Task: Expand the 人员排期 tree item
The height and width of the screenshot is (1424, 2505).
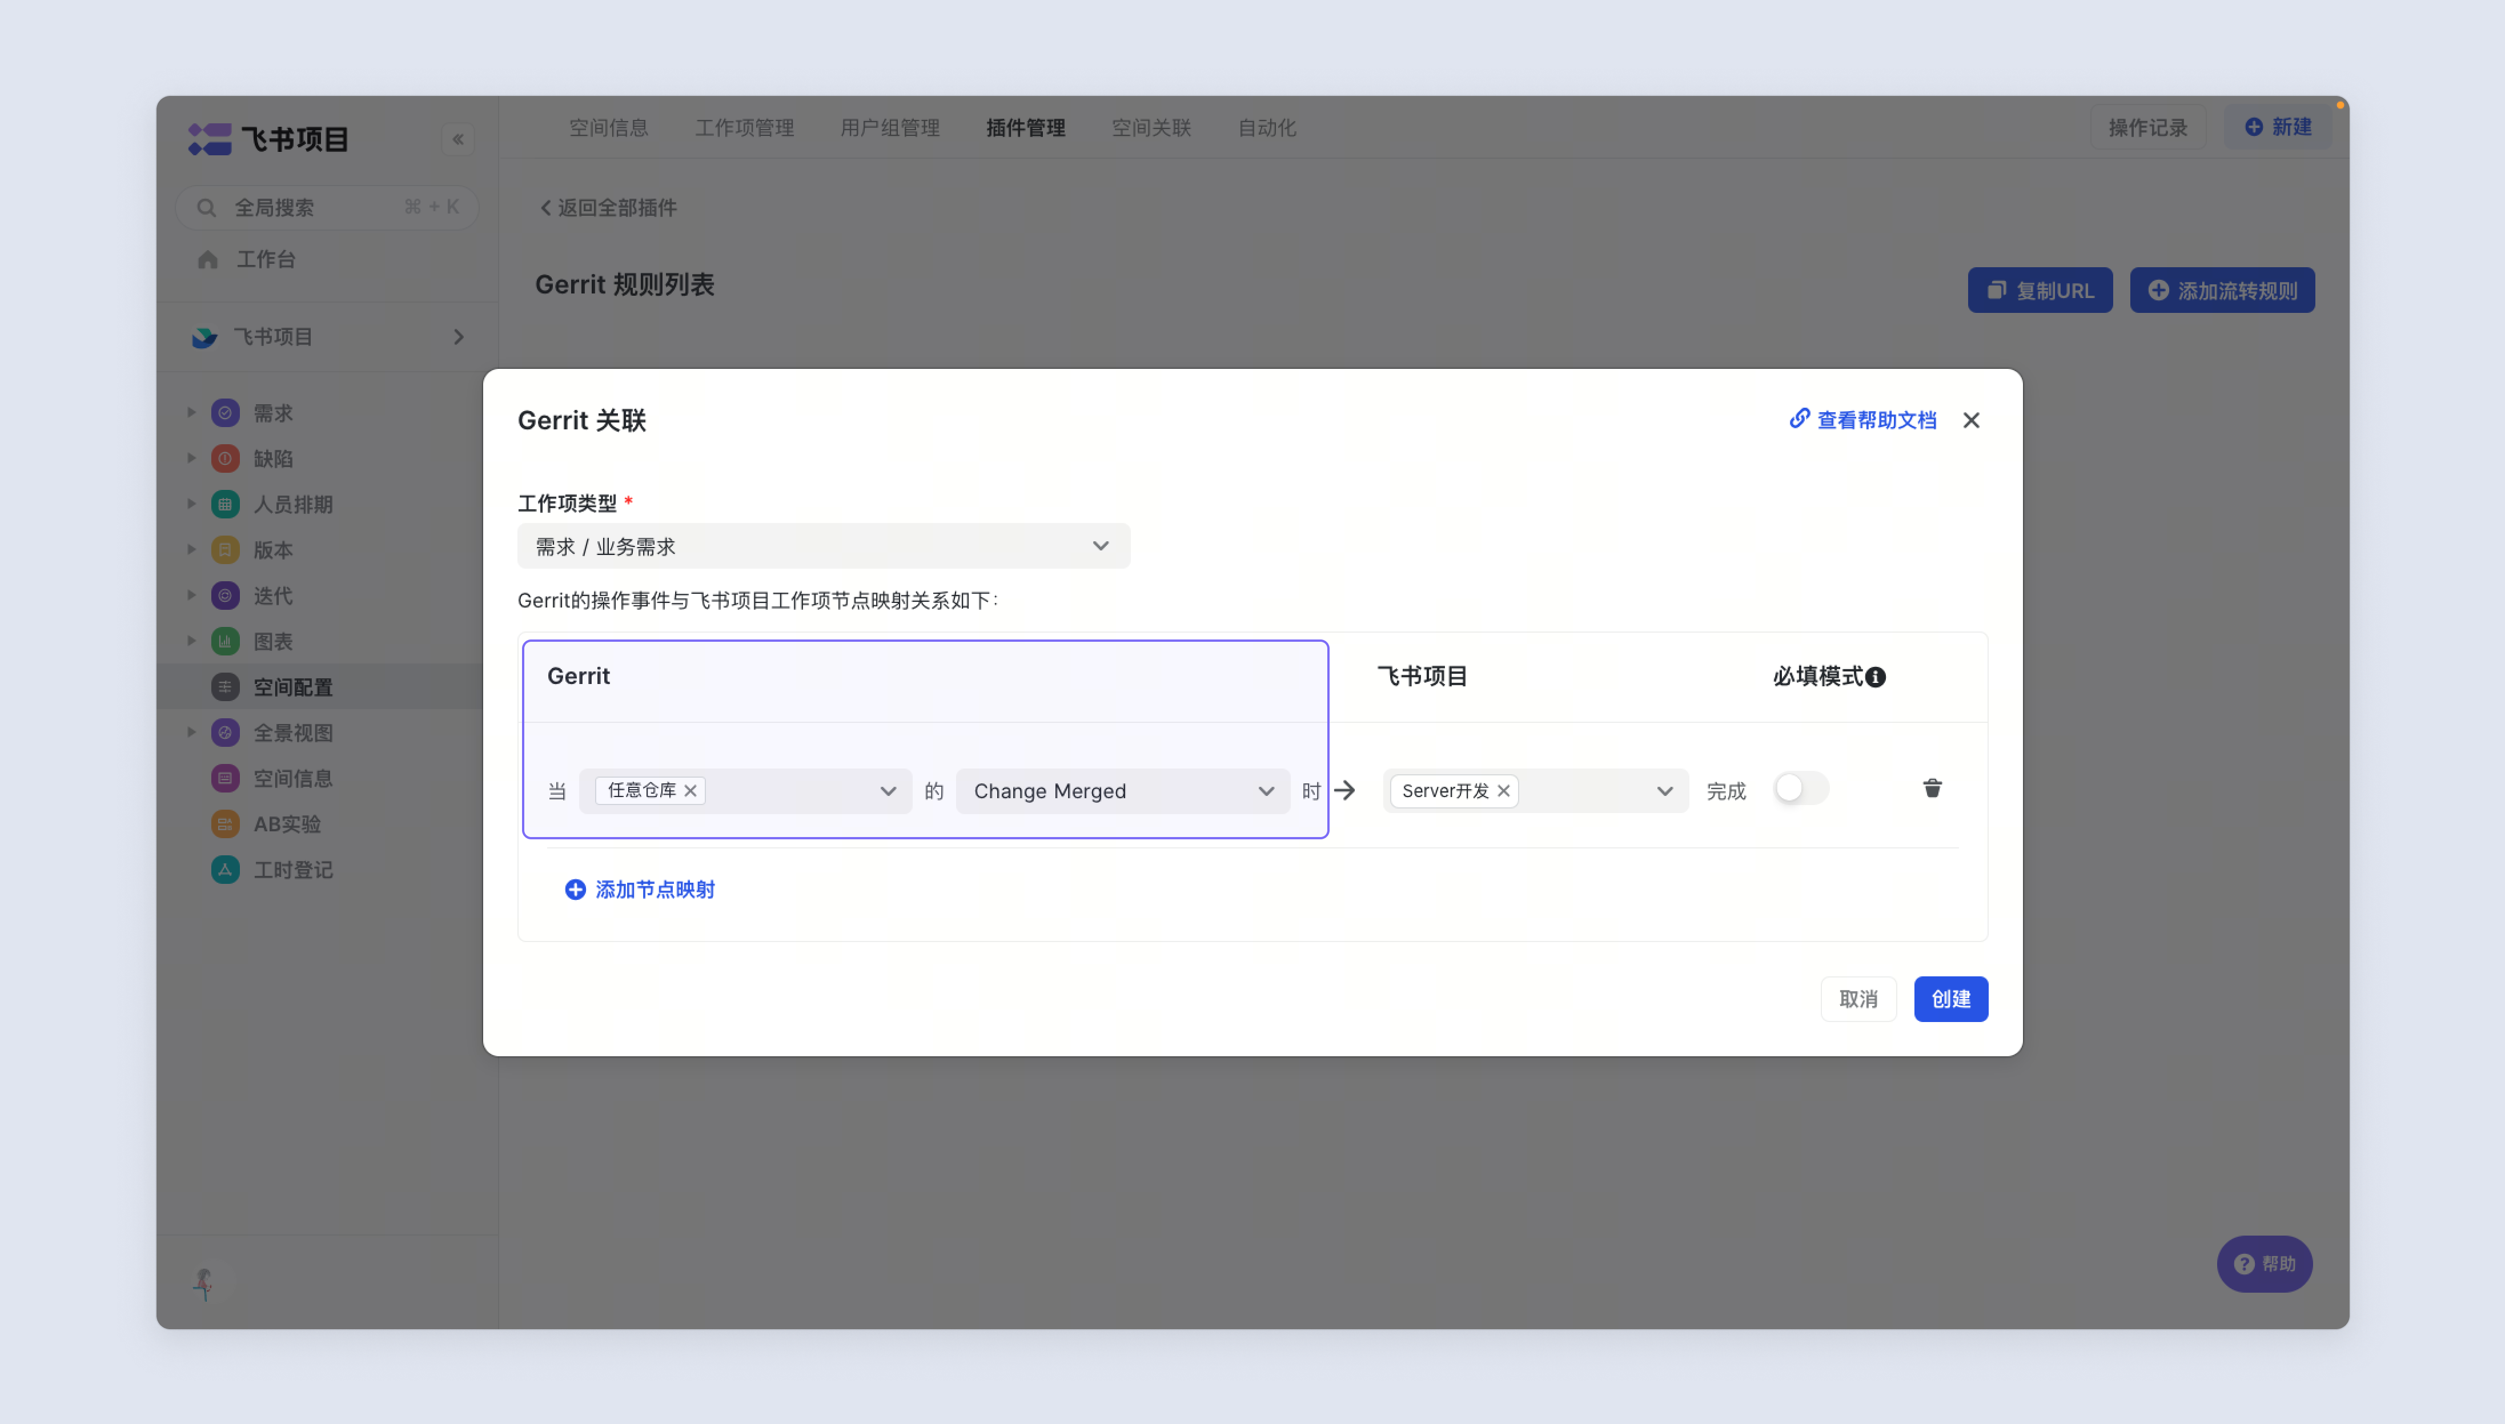Action: pyautogui.click(x=192, y=505)
